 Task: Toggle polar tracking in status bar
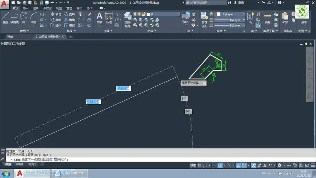[x=220, y=165]
